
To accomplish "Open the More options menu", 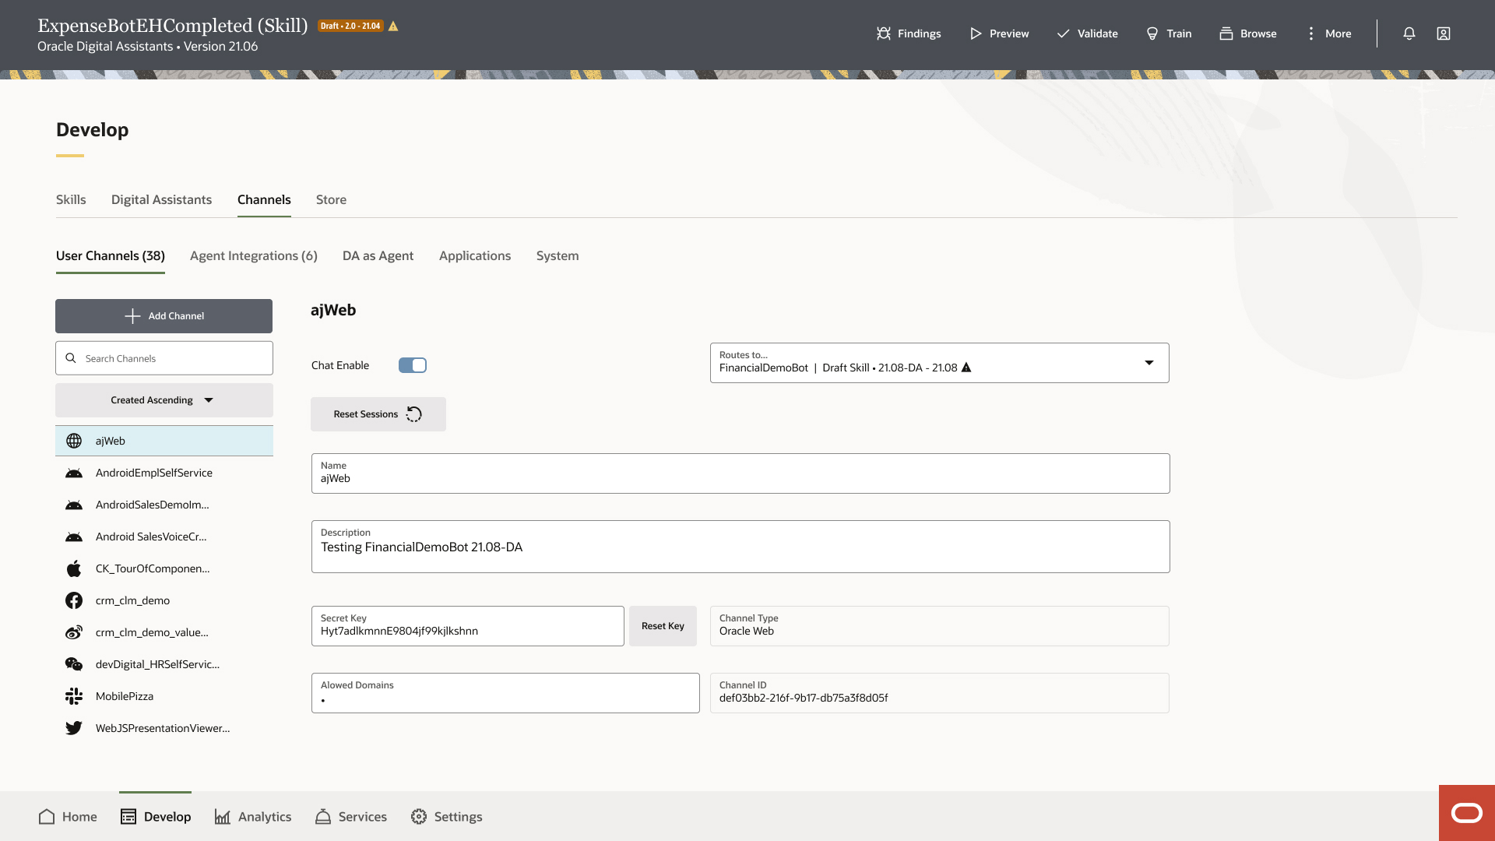I will pyautogui.click(x=1328, y=33).
